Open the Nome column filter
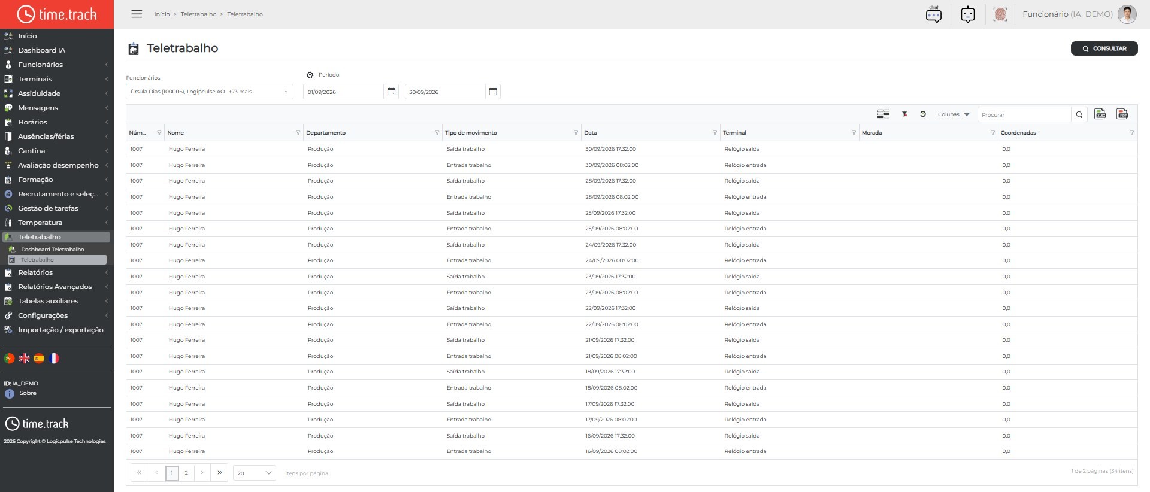Screen dimensions: 1150x492 [298, 133]
